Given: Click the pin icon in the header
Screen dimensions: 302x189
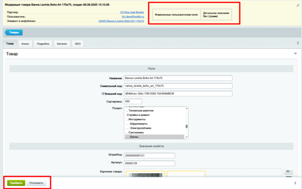Looking at the screenshot, I should click(298, 6).
